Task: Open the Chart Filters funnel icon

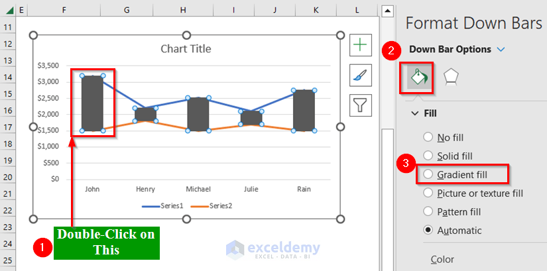Action: pyautogui.click(x=360, y=105)
